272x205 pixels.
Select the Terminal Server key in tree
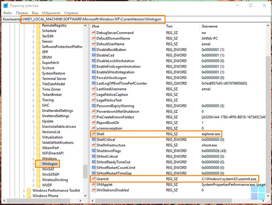(54, 79)
